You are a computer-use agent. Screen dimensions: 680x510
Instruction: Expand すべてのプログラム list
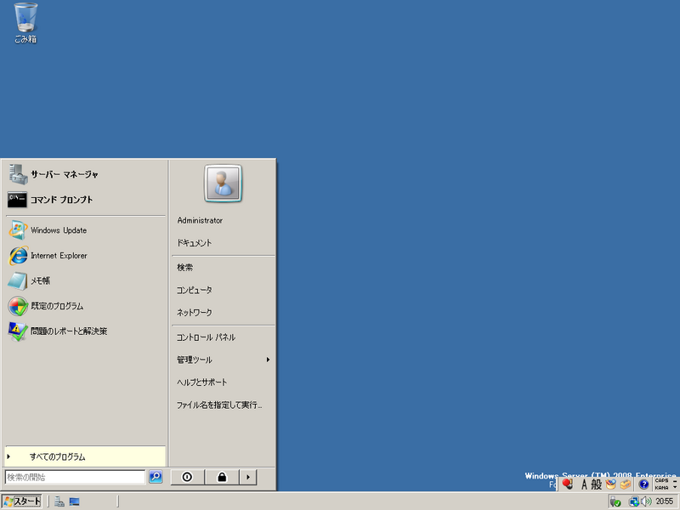(86, 456)
